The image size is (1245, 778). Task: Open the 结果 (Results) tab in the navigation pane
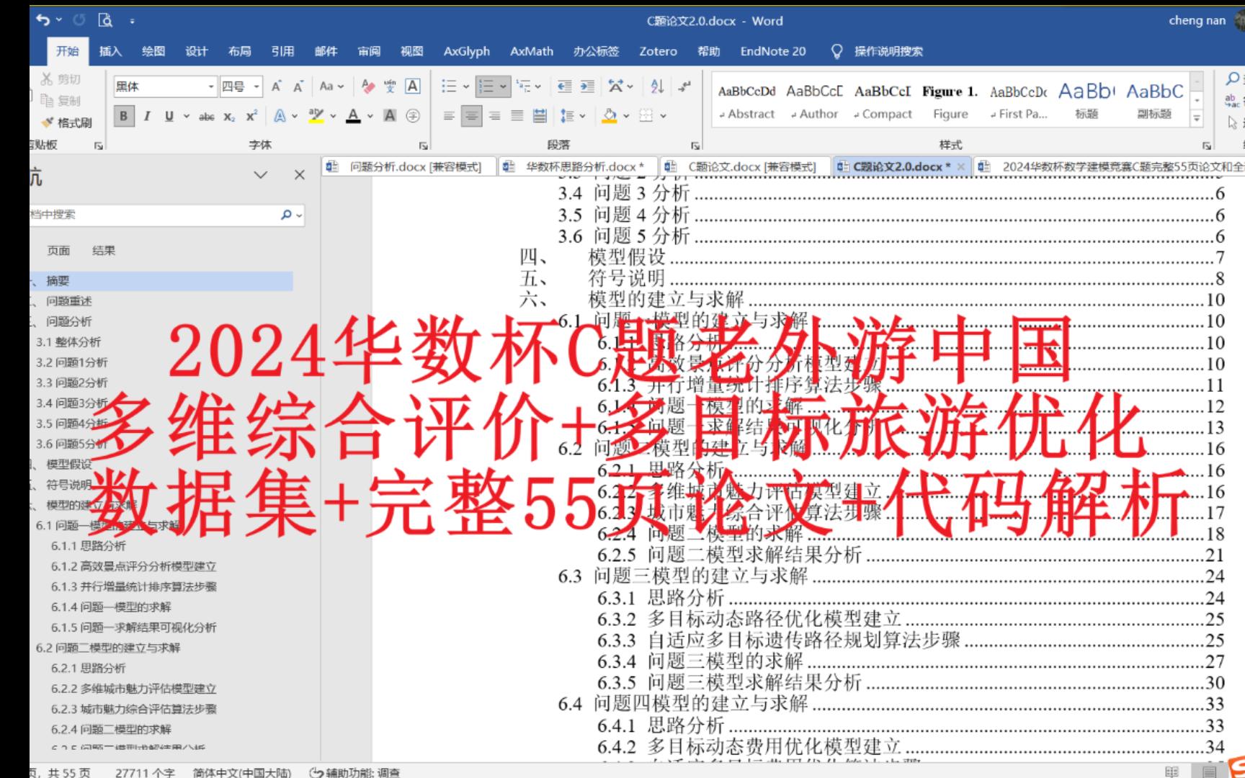click(104, 251)
